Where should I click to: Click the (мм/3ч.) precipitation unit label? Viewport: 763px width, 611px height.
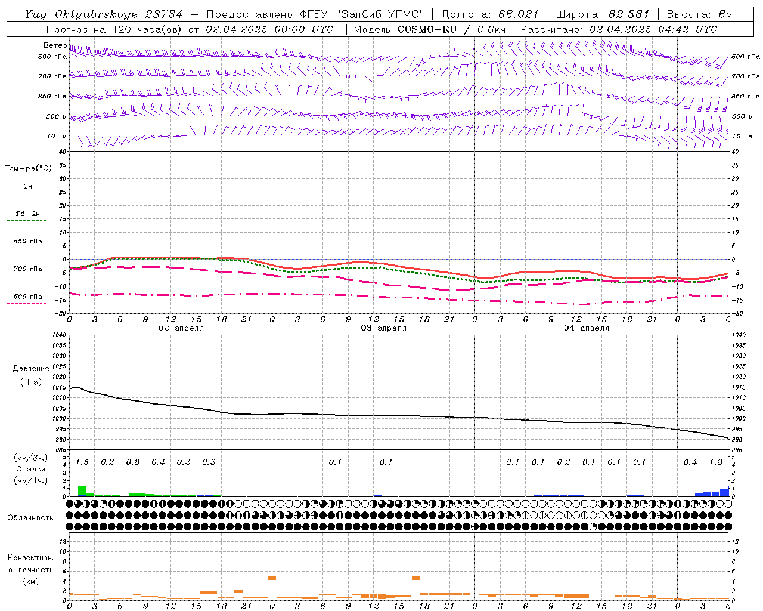pyautogui.click(x=30, y=458)
